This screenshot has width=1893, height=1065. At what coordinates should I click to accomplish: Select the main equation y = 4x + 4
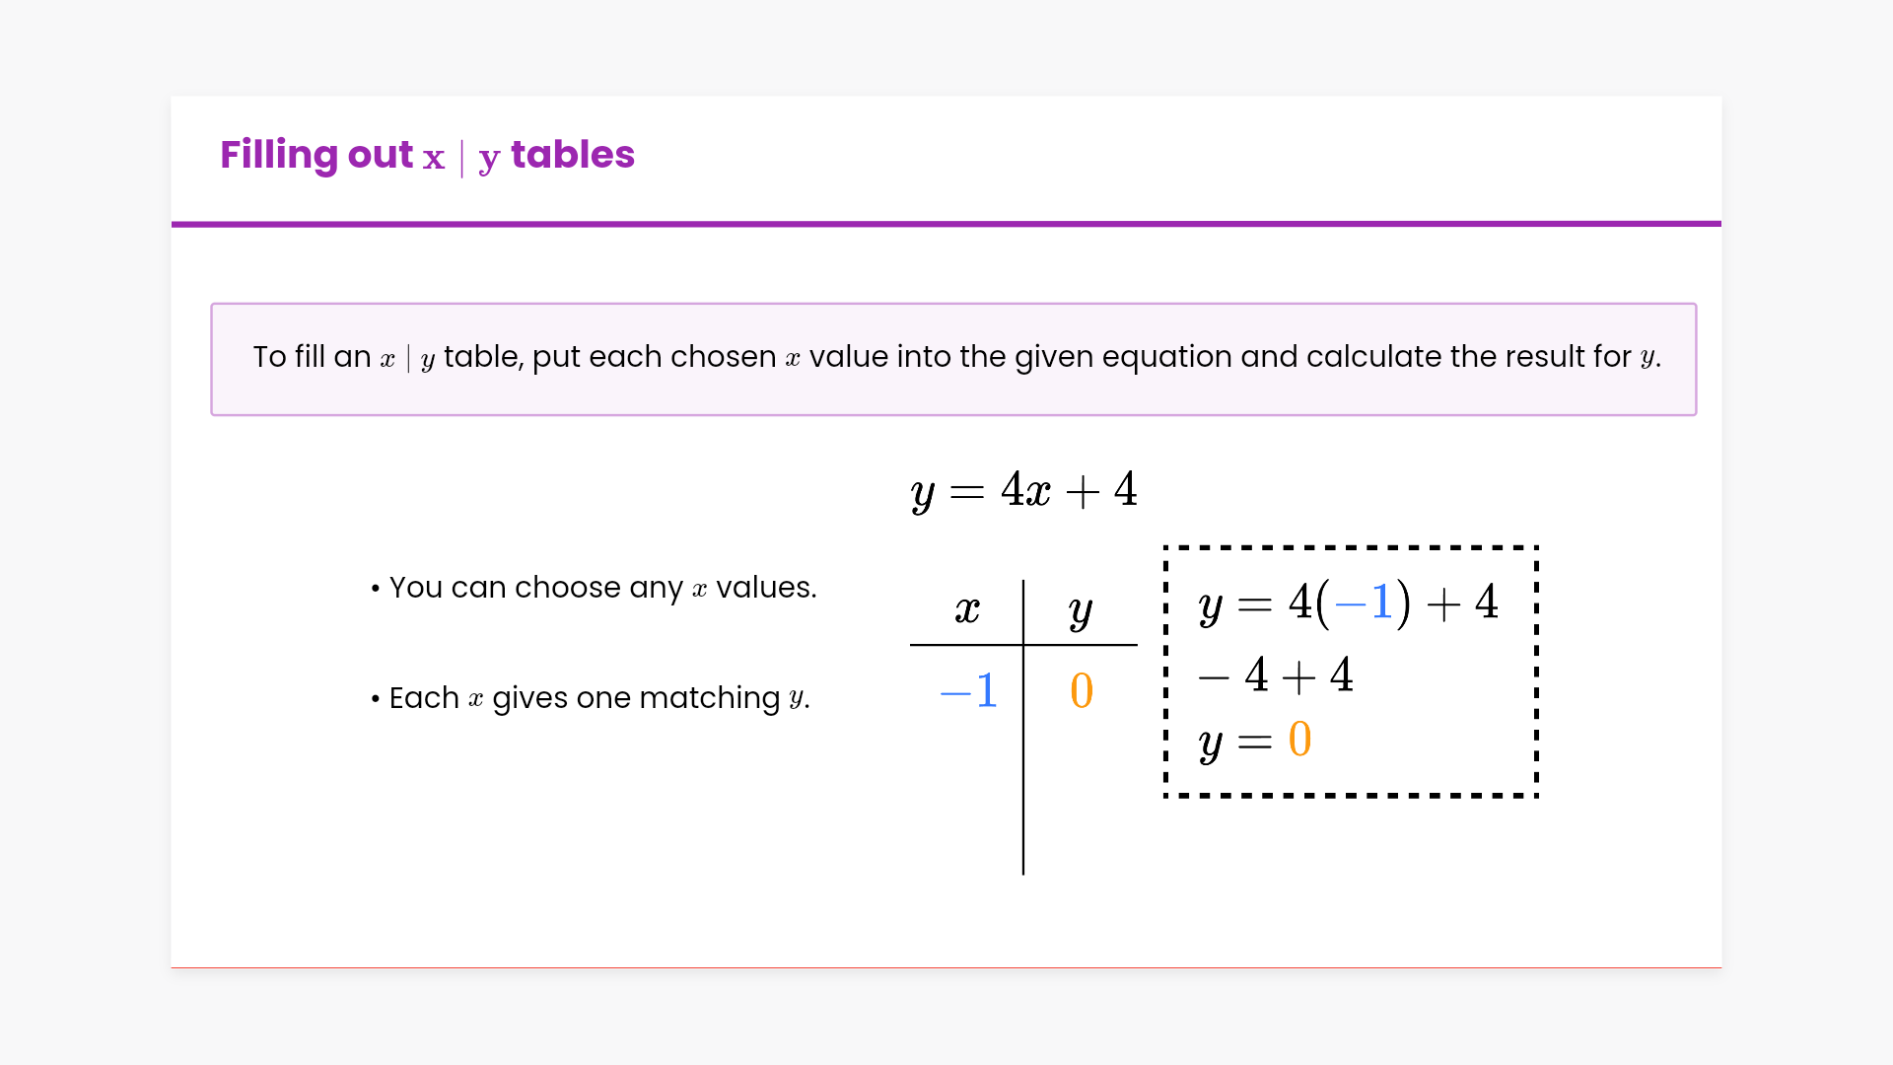pyautogui.click(x=1024, y=490)
